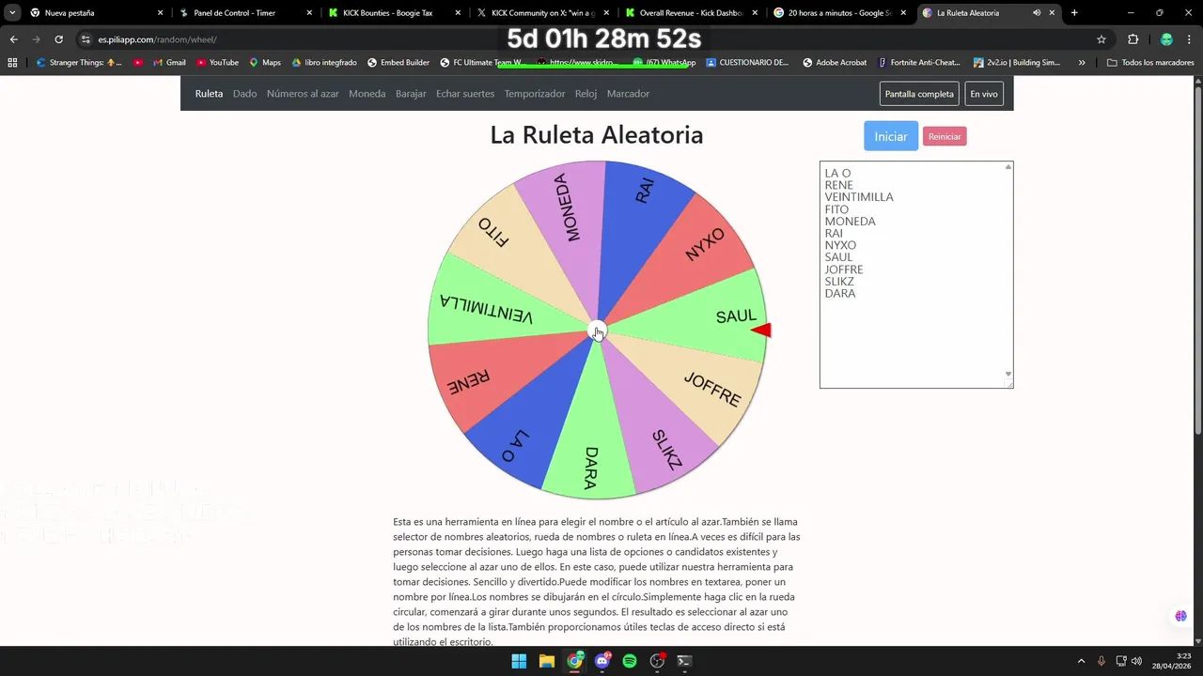Close the KICK Bounties tab
The height and width of the screenshot is (676, 1203).
point(457,13)
